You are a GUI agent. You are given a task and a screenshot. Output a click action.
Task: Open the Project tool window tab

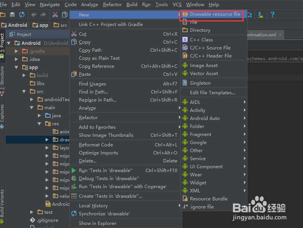[x=2, y=43]
